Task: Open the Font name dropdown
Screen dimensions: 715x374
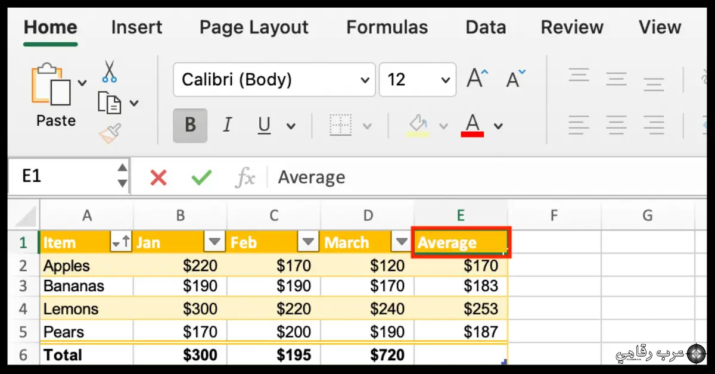Action: (364, 80)
